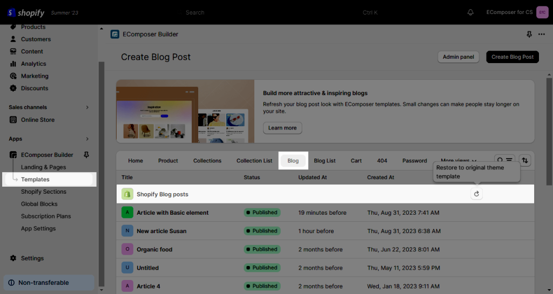Click the main content vertical scrollbar

(549, 132)
